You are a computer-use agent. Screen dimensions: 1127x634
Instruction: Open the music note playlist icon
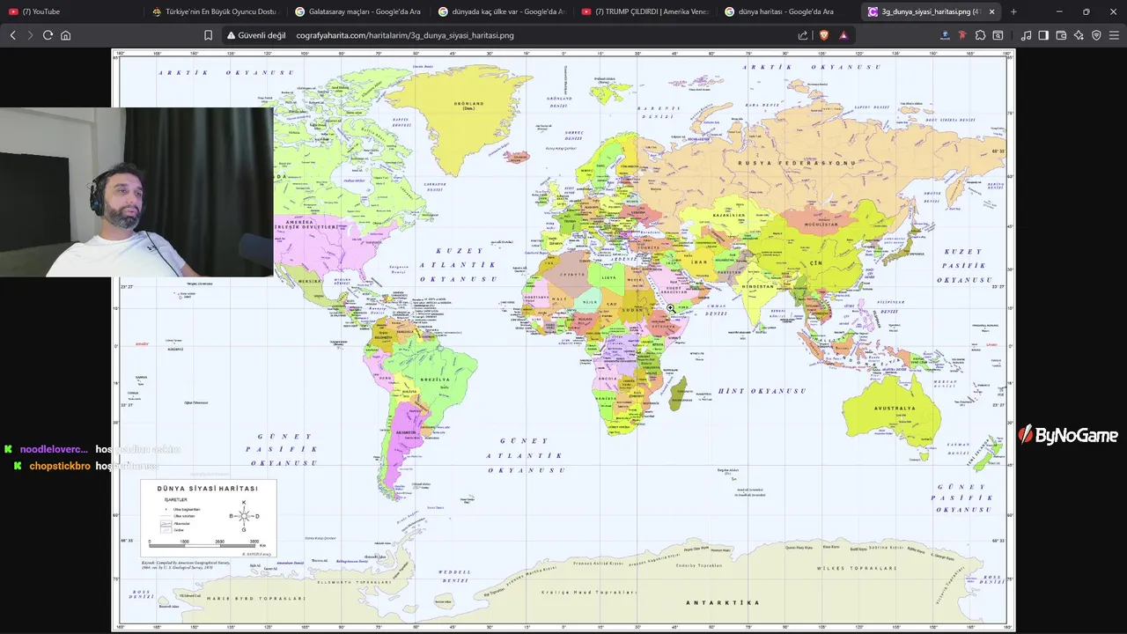click(x=1026, y=35)
